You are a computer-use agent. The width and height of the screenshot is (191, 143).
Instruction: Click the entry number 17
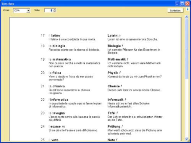(x=43, y=35)
